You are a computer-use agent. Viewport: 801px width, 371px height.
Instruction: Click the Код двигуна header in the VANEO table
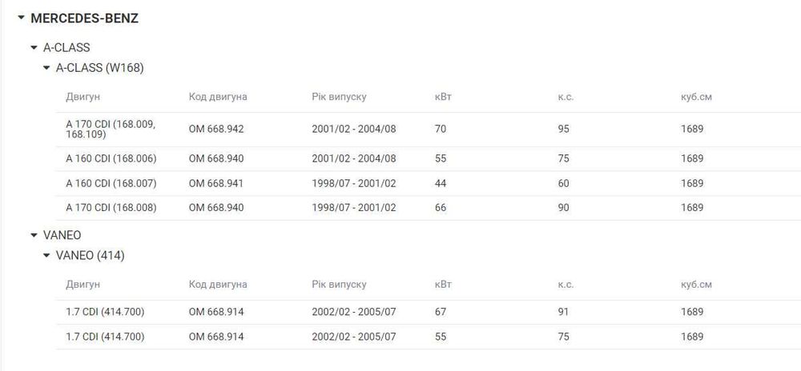coord(218,285)
